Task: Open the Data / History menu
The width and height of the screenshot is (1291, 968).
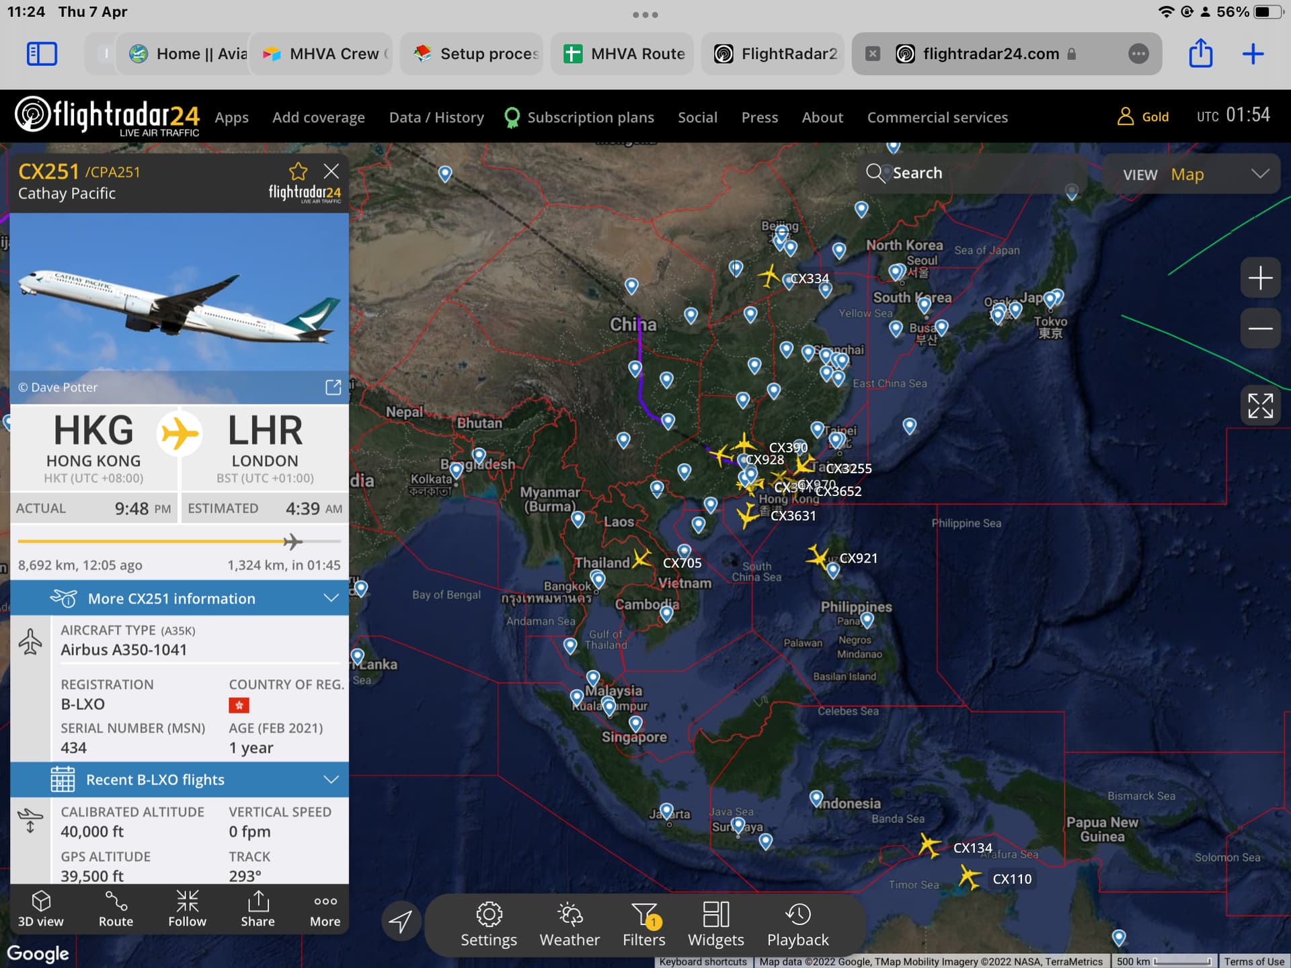Action: click(436, 118)
